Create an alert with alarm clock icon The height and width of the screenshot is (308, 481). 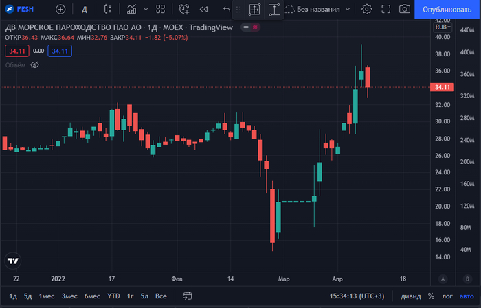(183, 9)
